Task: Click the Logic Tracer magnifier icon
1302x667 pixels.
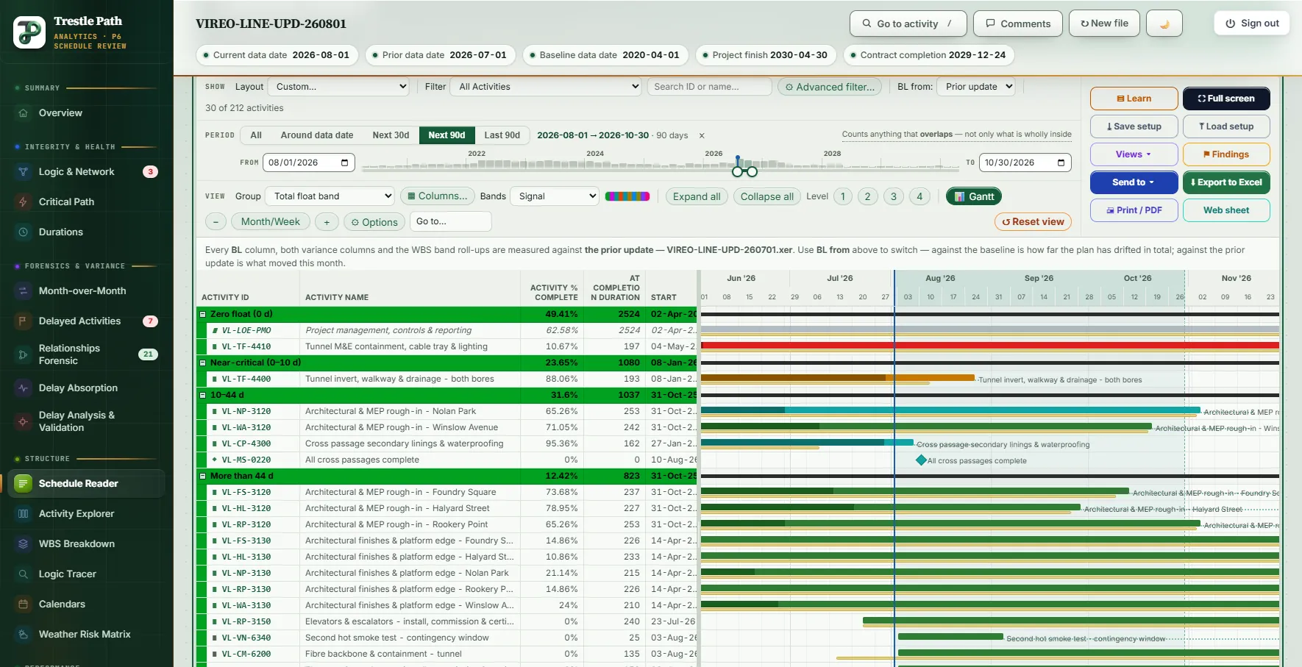Action: click(24, 574)
